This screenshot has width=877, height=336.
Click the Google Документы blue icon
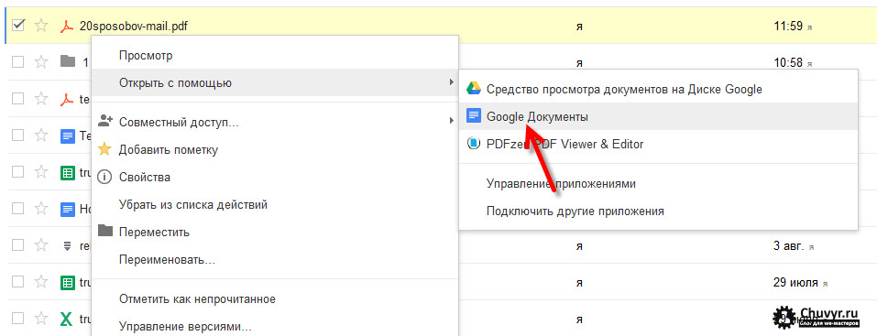(x=473, y=116)
